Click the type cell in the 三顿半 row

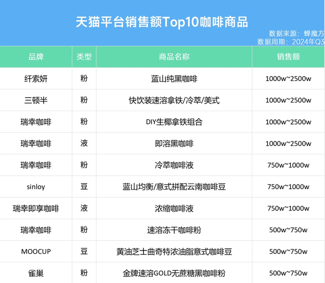click(84, 100)
